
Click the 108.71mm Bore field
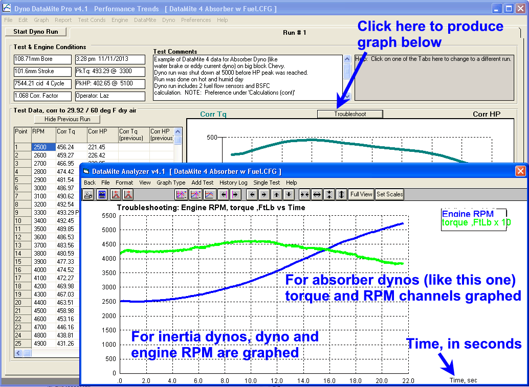point(42,59)
